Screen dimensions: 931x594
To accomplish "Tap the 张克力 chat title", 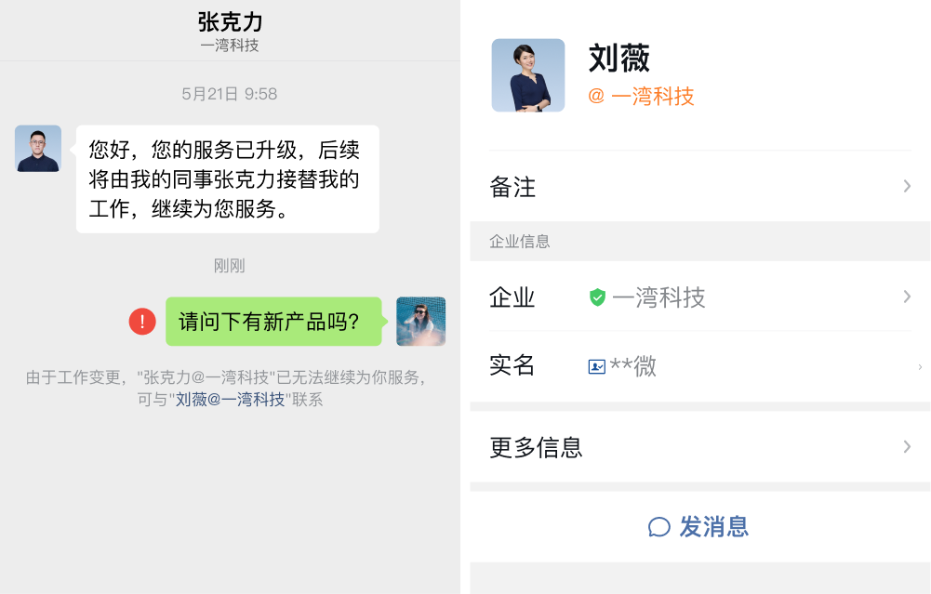I will click(x=230, y=21).
